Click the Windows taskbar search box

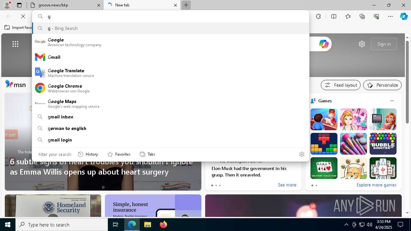[62, 225]
